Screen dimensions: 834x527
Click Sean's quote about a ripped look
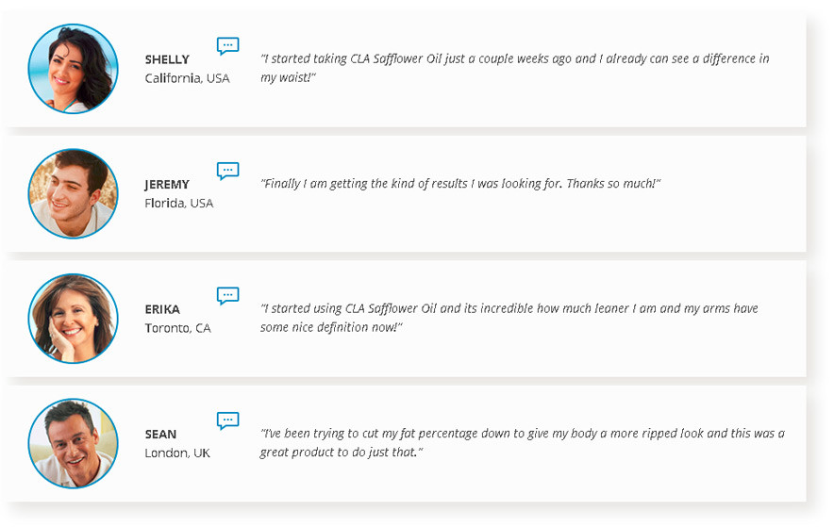(523, 442)
